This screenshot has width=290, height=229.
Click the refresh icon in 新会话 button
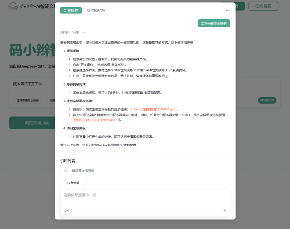pyautogui.click(x=68, y=183)
